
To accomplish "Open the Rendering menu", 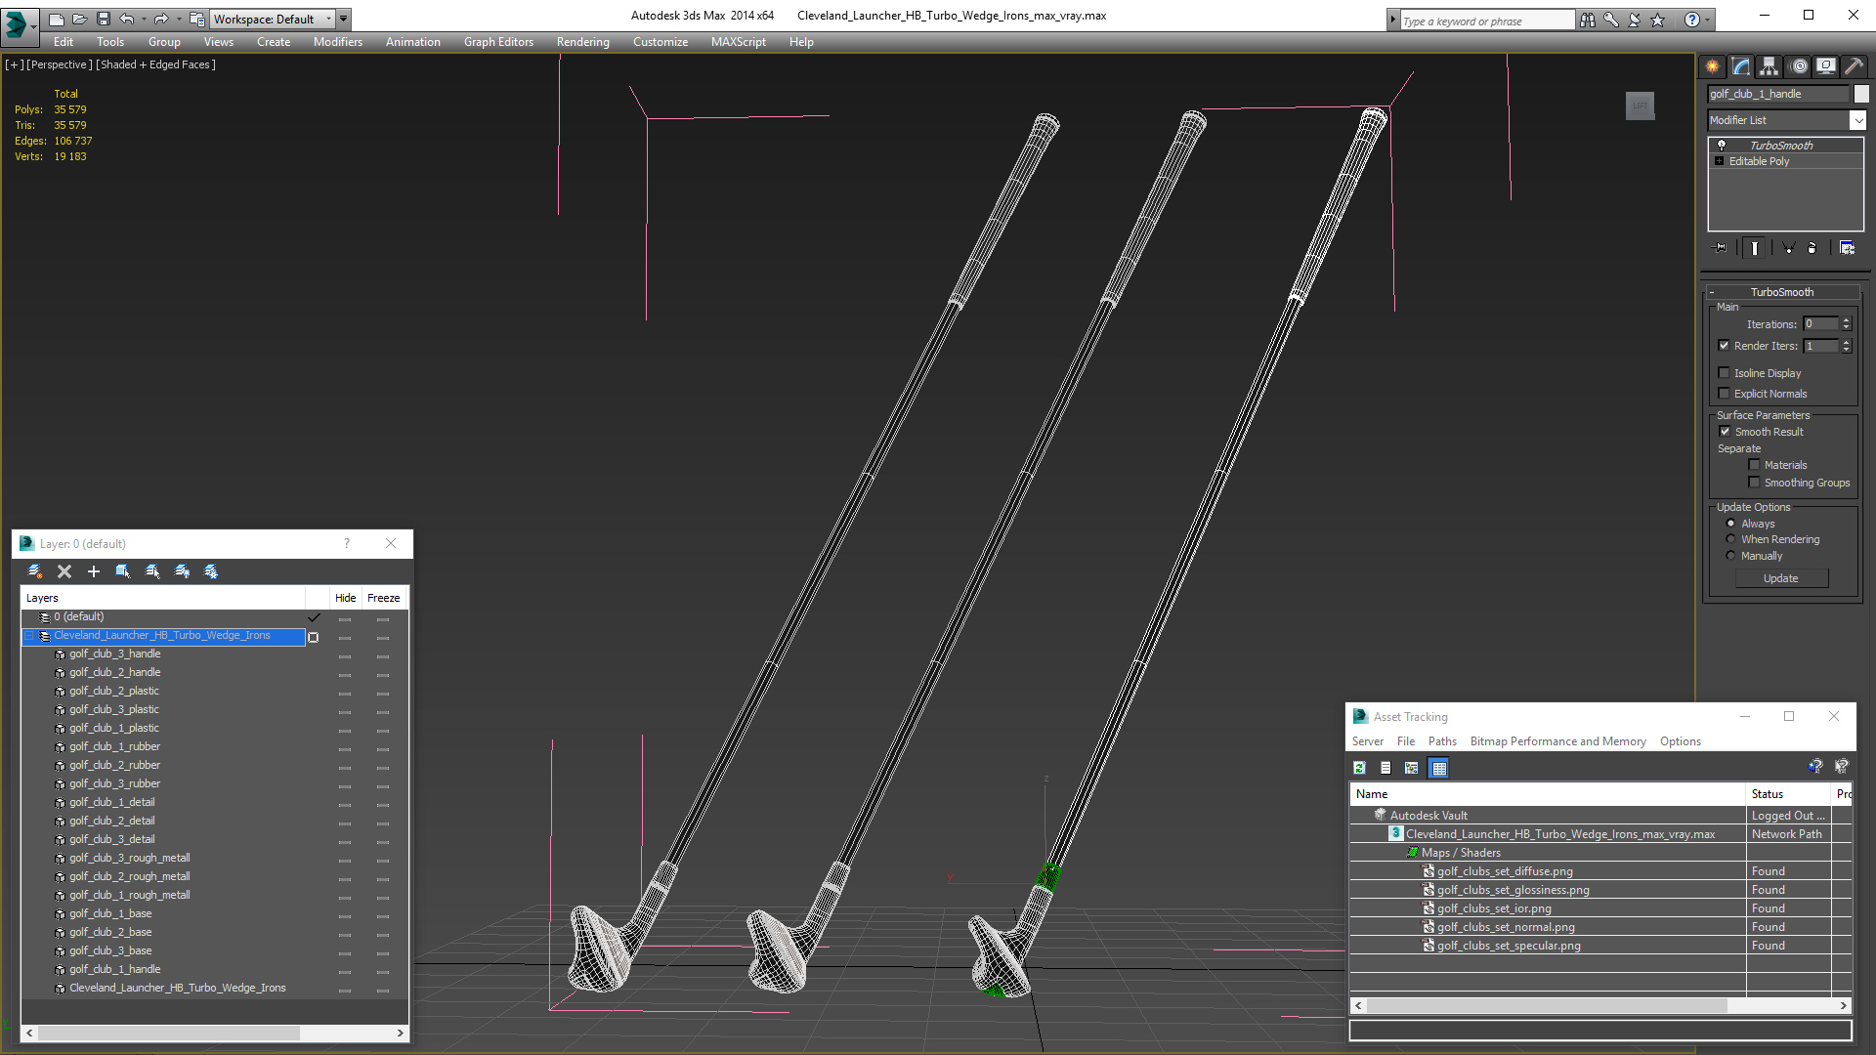I will coord(582,42).
